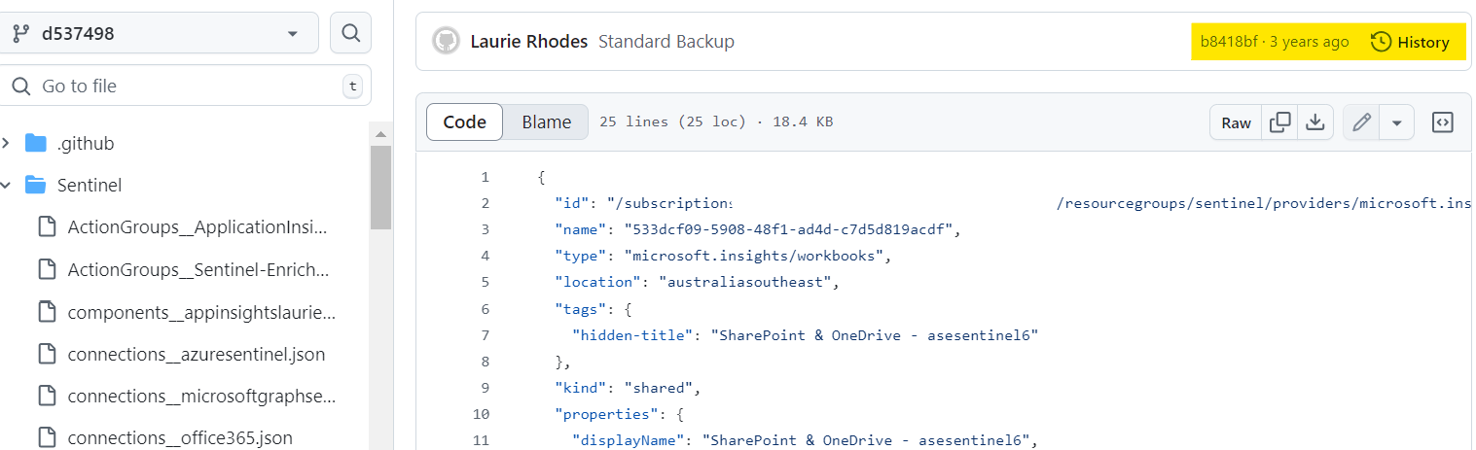Image resolution: width=1476 pixels, height=450 pixels.
Task: Open ActionGroups__Sentinel-Enrich... file
Action: [x=198, y=269]
